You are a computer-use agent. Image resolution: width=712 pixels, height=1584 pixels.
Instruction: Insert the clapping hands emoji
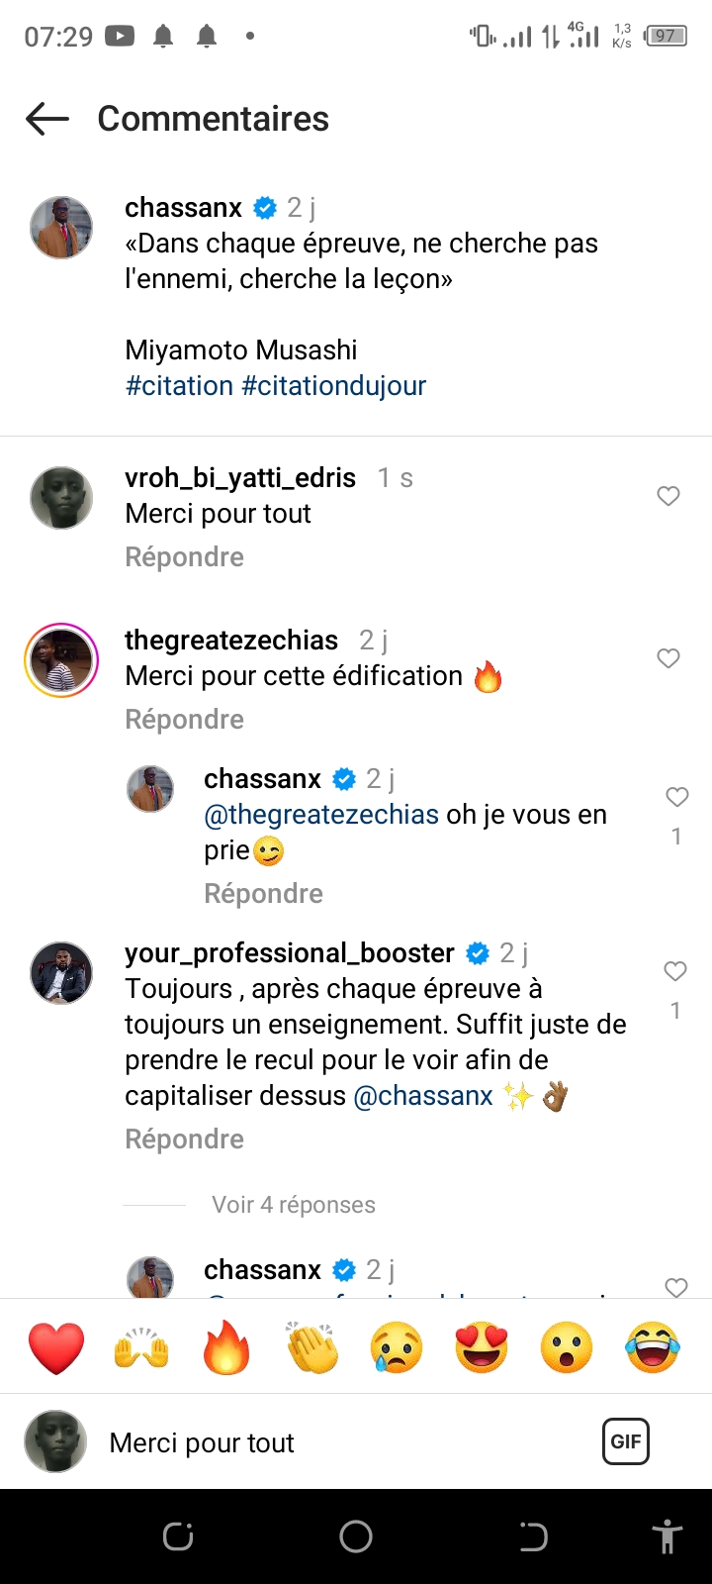(x=311, y=1347)
